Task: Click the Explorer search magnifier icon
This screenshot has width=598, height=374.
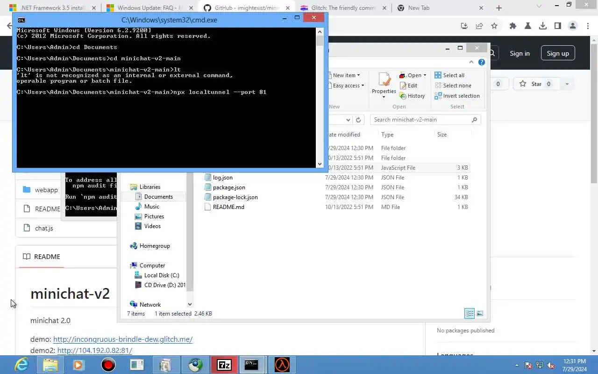Action: [x=474, y=120]
